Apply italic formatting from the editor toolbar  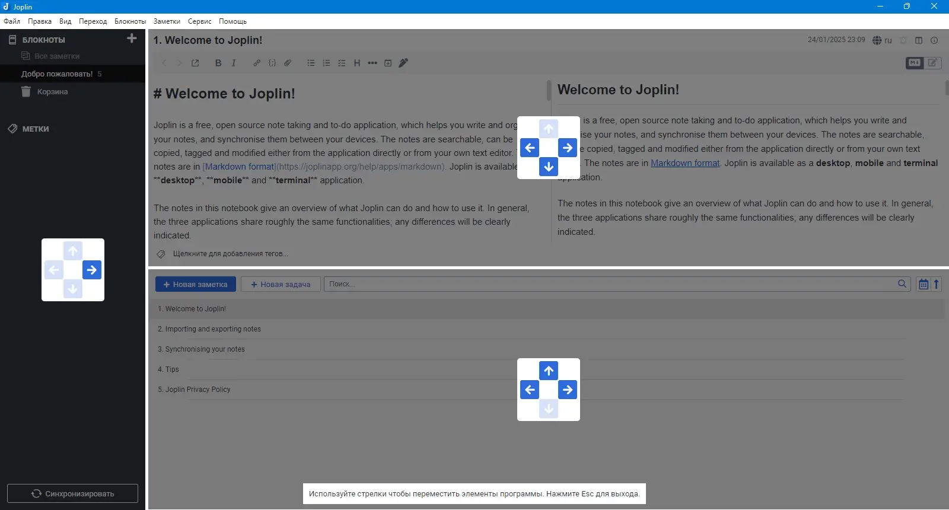234,63
